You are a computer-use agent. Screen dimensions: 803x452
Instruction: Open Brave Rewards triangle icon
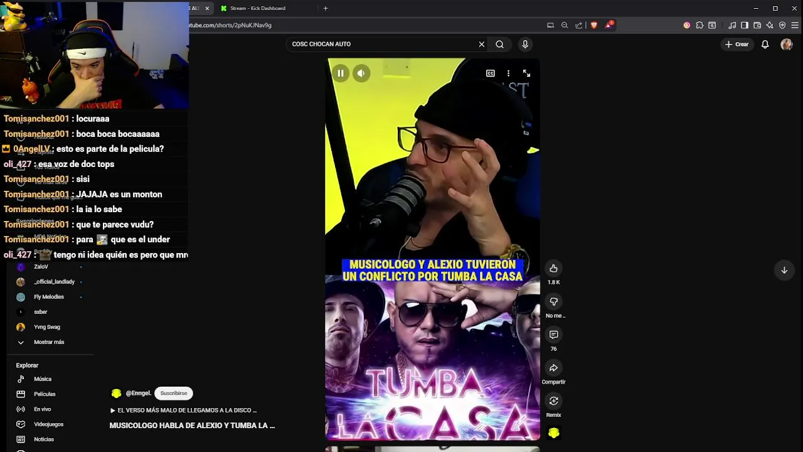(x=609, y=25)
